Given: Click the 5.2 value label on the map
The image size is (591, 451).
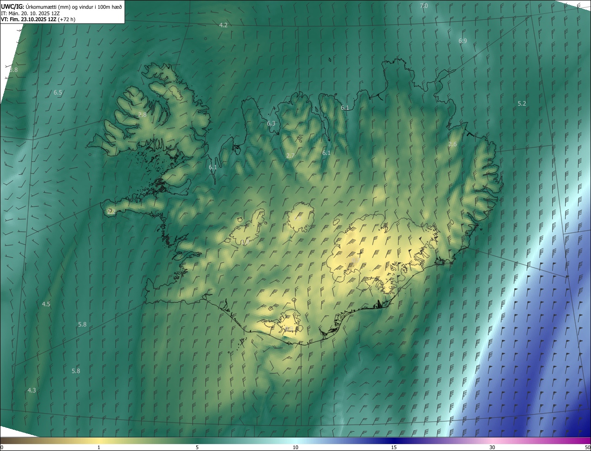Looking at the screenshot, I should (522, 103).
